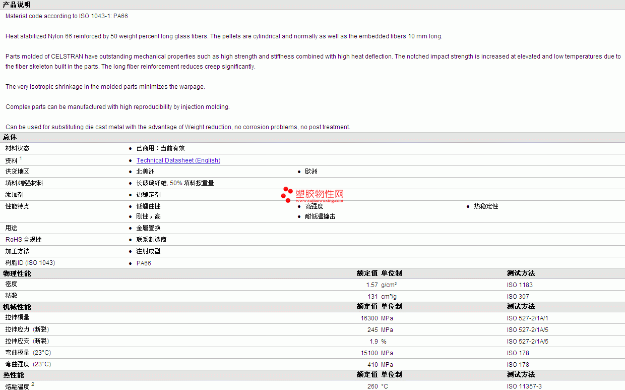Viewport: 625px width, 390px height.
Task: Click the 低翘曲性 feature
Action: point(149,206)
